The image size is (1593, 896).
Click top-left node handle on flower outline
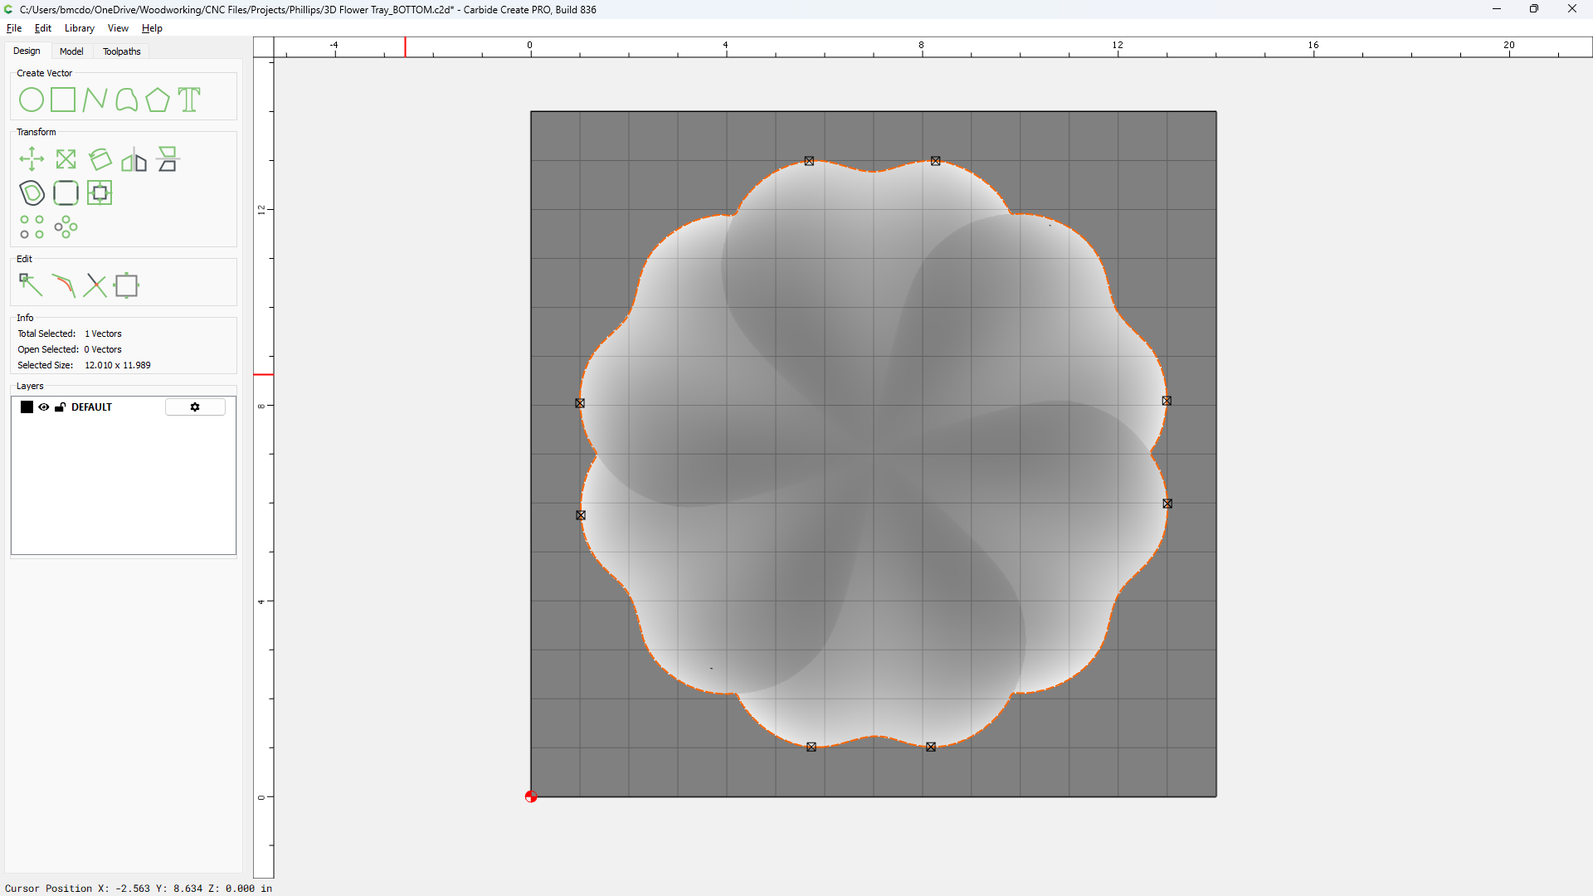pyautogui.click(x=809, y=161)
